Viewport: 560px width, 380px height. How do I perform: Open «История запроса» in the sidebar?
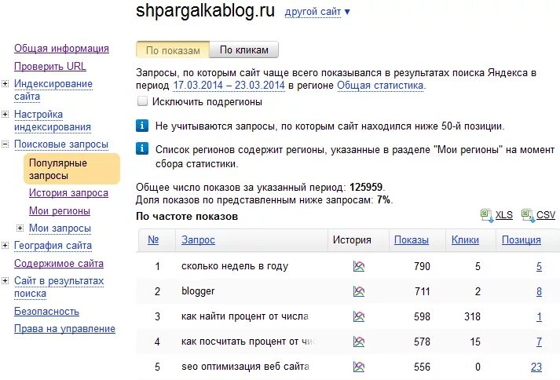(68, 193)
